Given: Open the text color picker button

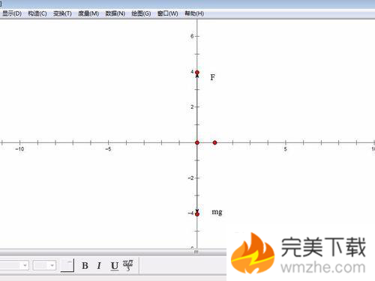Looking at the screenshot, I should click(67, 265).
